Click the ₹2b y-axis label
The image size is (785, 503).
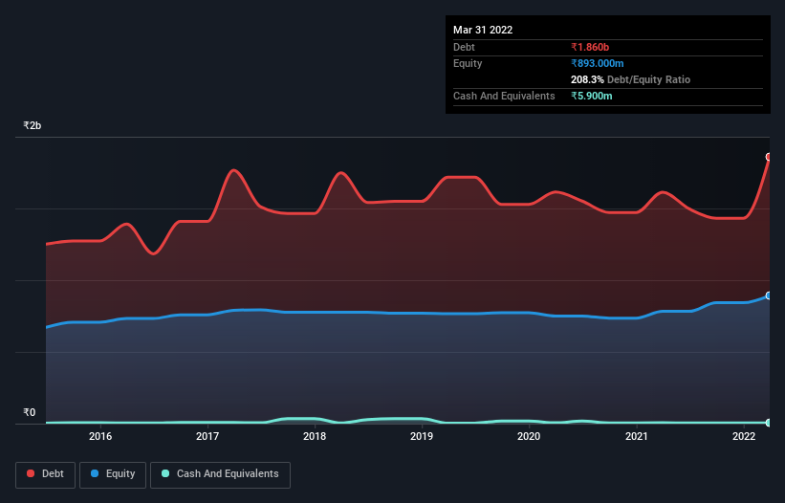click(x=33, y=125)
